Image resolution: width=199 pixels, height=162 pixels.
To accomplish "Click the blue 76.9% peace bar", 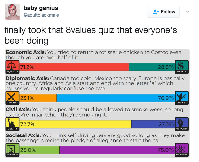I will (116, 98).
